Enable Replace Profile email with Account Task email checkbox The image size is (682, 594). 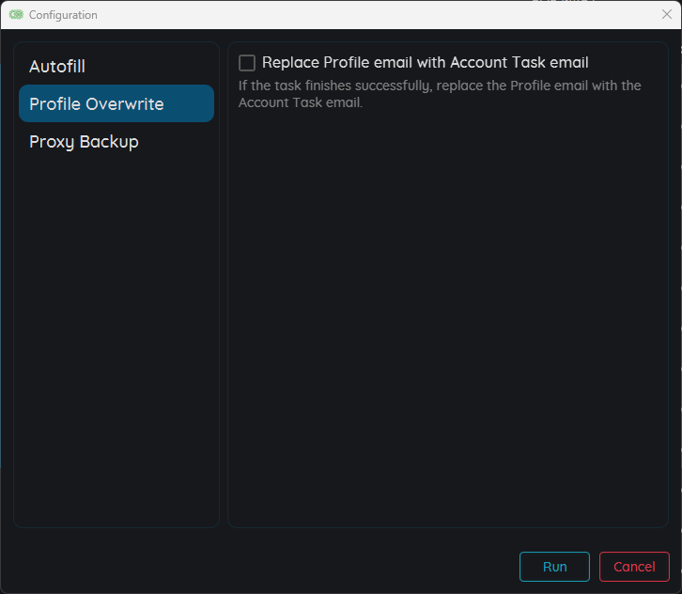247,63
